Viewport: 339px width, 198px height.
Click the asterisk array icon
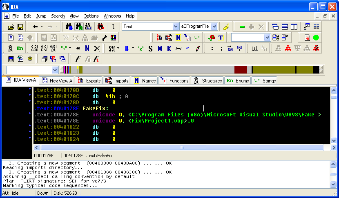click(x=78, y=49)
